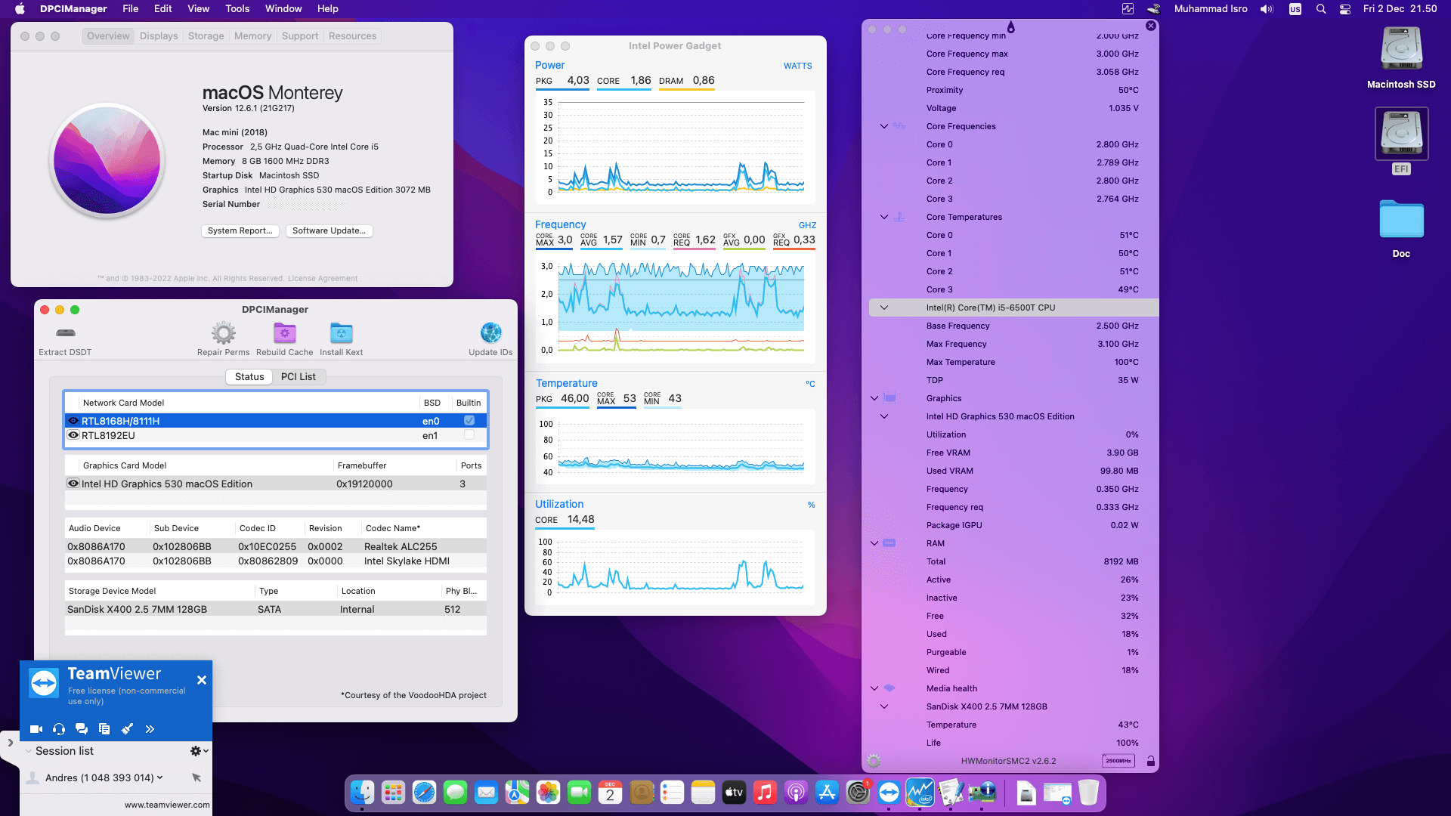
Task: Collapse Core Frequencies group in HWMonitor
Action: coord(884,126)
